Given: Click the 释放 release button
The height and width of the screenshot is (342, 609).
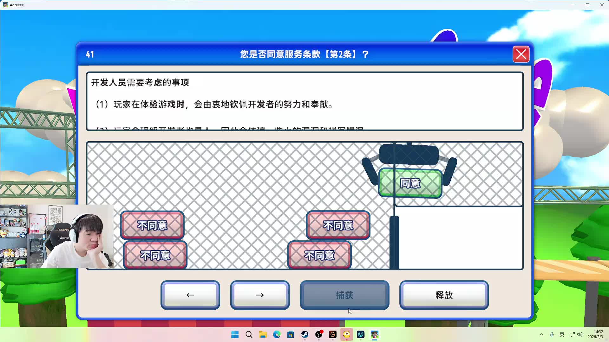Looking at the screenshot, I should [x=444, y=295].
